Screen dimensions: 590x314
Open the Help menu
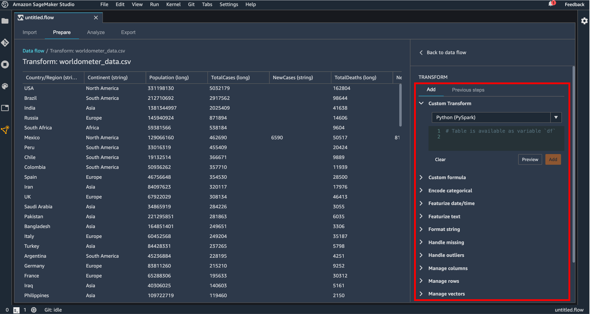pyautogui.click(x=250, y=4)
